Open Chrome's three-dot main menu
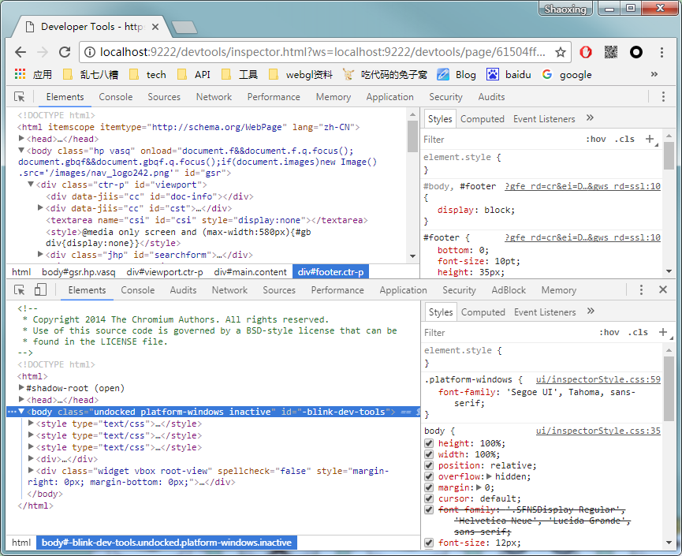Viewport: 682px width, 556px height. (662, 52)
